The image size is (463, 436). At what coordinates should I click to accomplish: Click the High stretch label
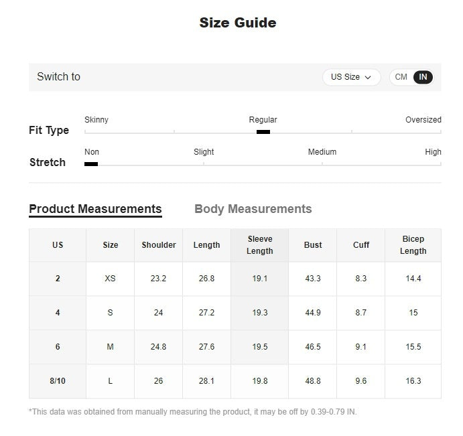(433, 152)
